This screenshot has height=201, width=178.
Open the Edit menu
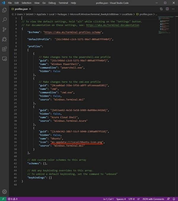coord(17,3)
